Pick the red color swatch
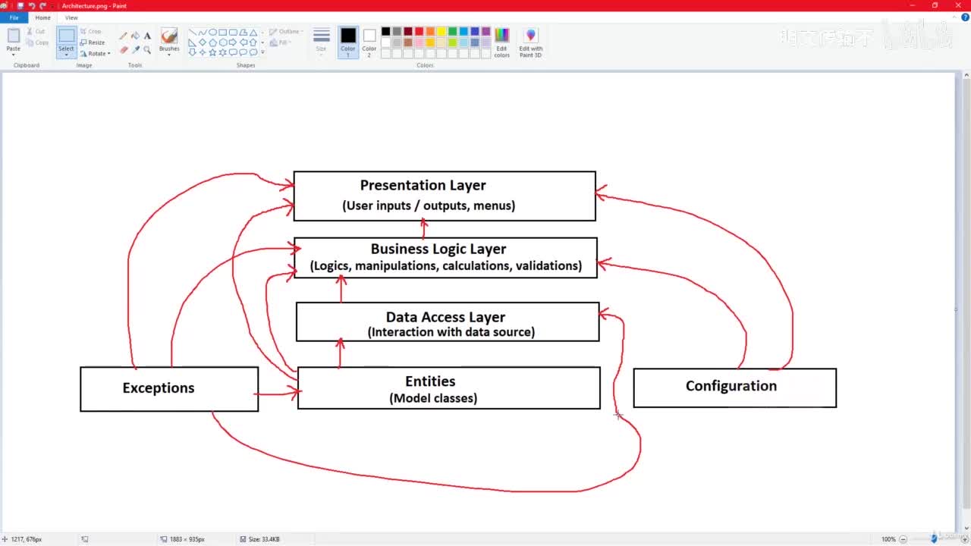This screenshot has width=971, height=546. pyautogui.click(x=420, y=32)
